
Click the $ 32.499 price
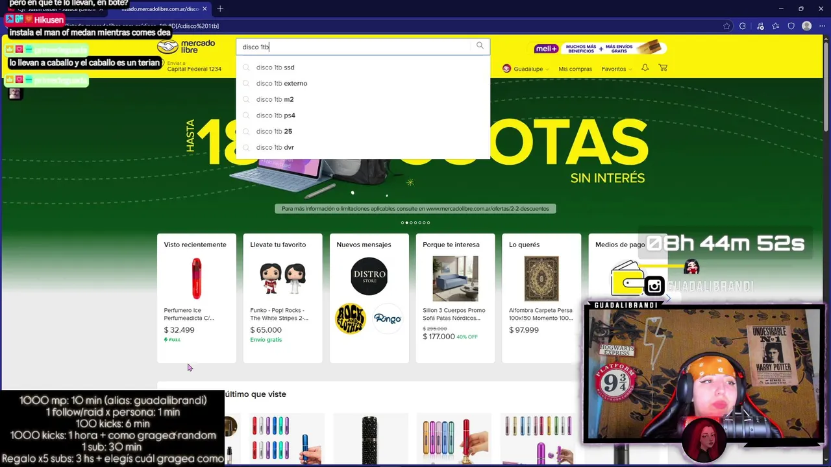pyautogui.click(x=179, y=330)
